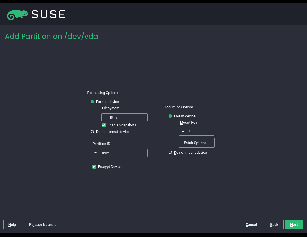Open Fstab Options dialog
Viewport: 307px width, 237px height.
(x=196, y=143)
